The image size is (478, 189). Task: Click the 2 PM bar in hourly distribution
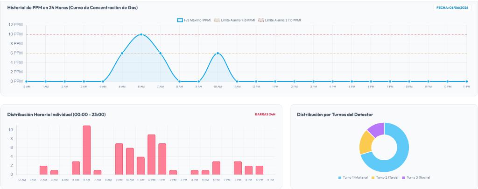point(173,172)
